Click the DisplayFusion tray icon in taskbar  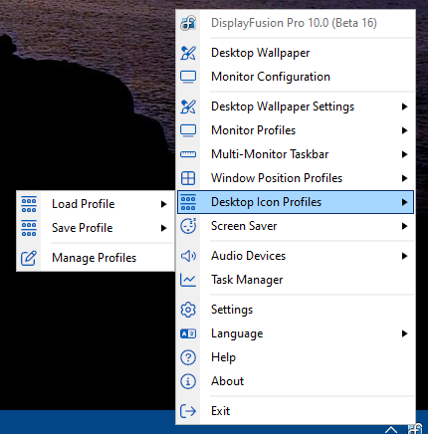point(415,429)
